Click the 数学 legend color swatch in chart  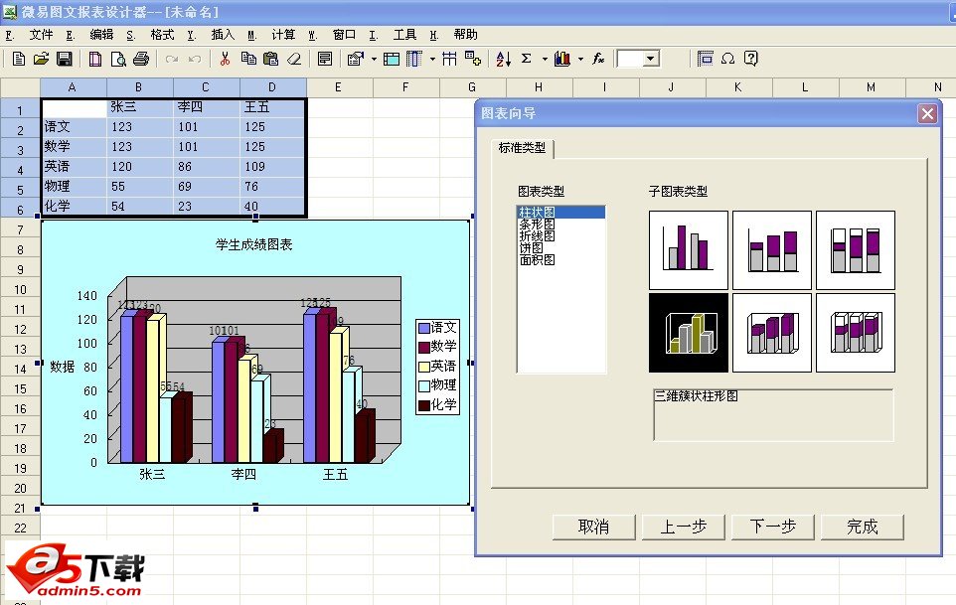tap(424, 347)
